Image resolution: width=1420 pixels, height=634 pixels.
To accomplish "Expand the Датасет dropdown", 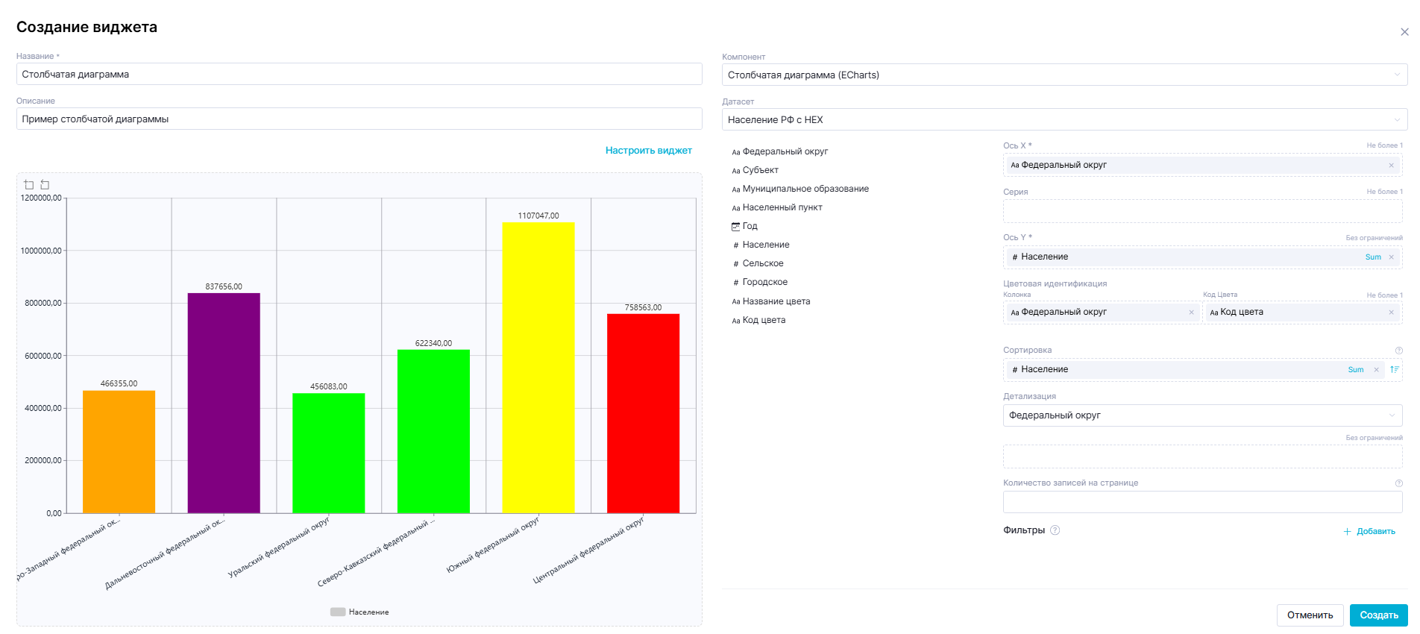I will 1064,119.
